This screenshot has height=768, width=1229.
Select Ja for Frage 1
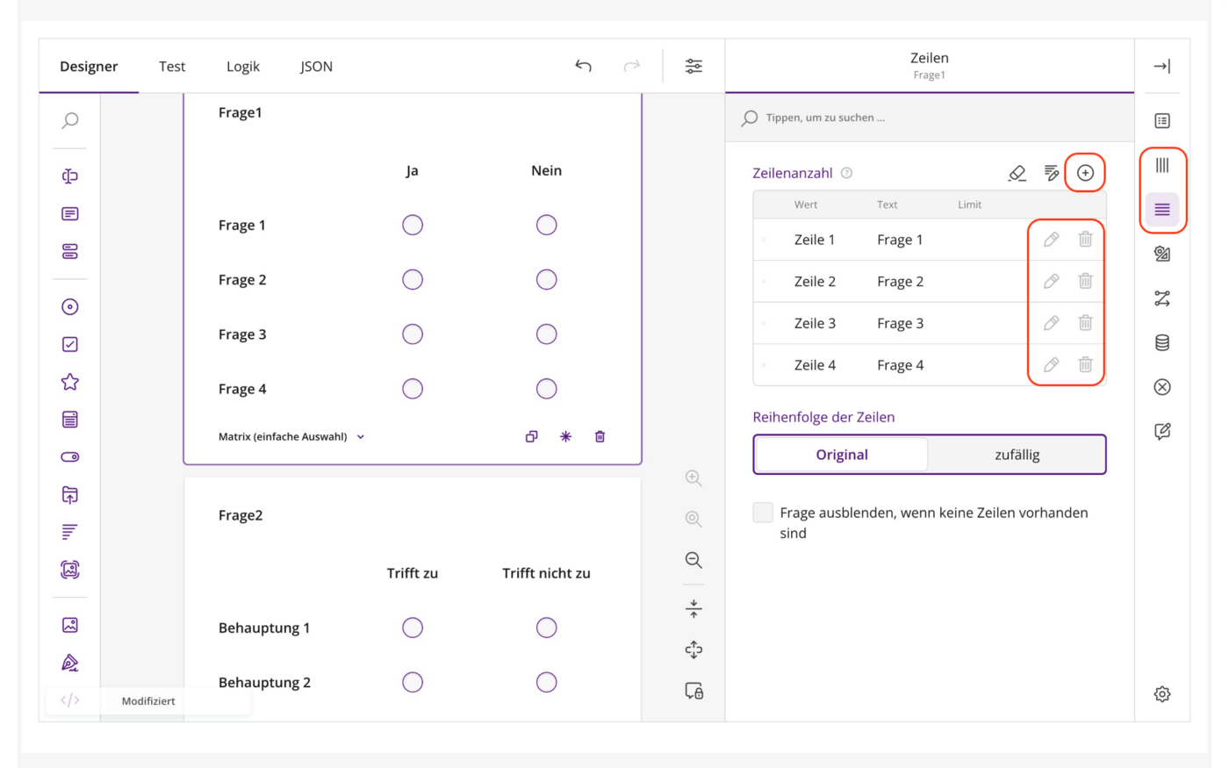tap(413, 226)
